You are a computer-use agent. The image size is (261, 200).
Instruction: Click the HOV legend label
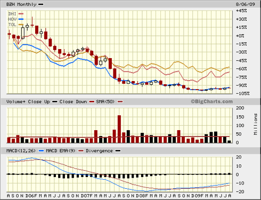tap(12, 19)
